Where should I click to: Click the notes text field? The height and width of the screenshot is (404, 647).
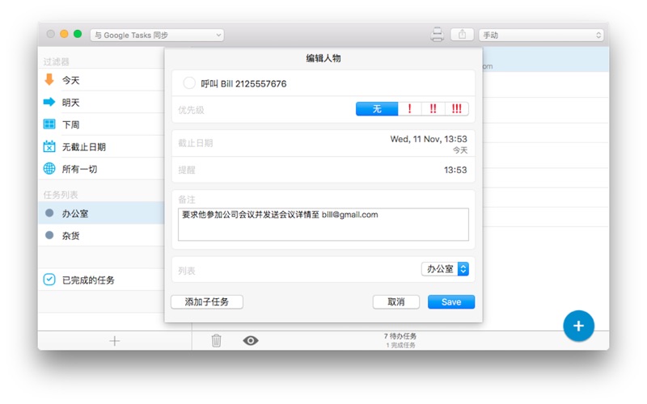tap(323, 225)
